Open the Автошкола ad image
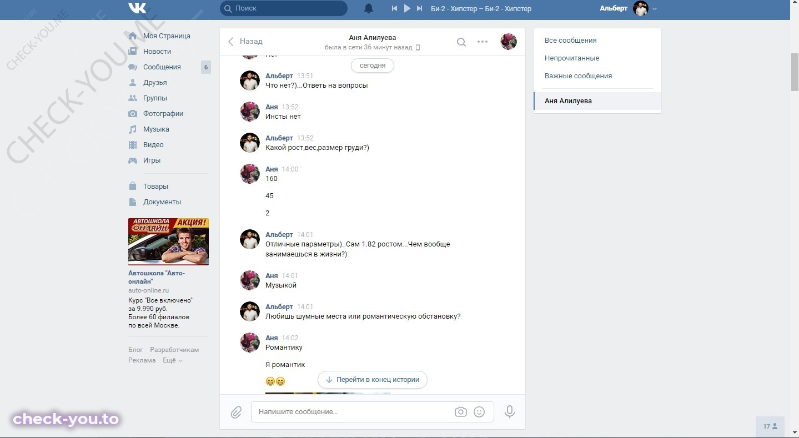 click(168, 241)
